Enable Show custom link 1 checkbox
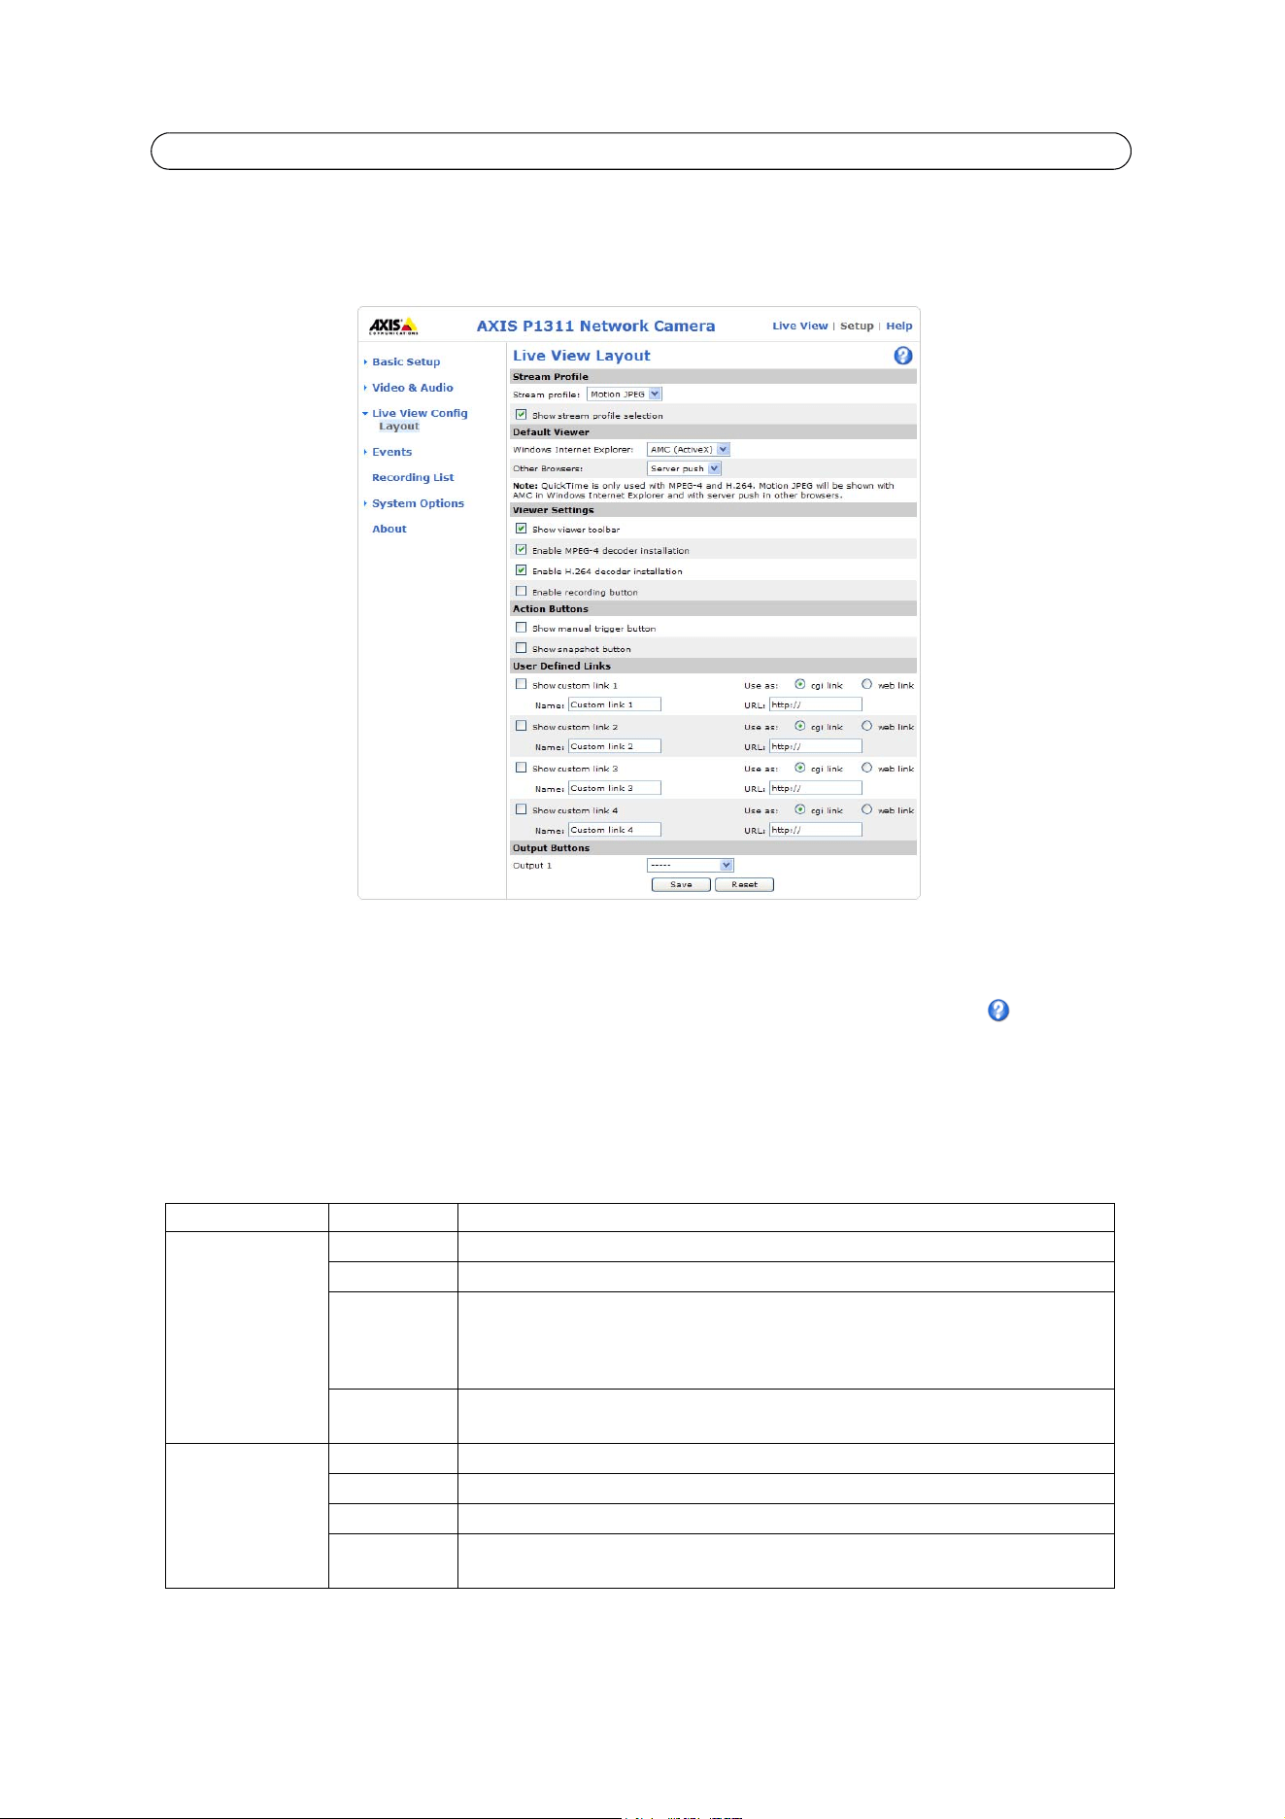 522,684
